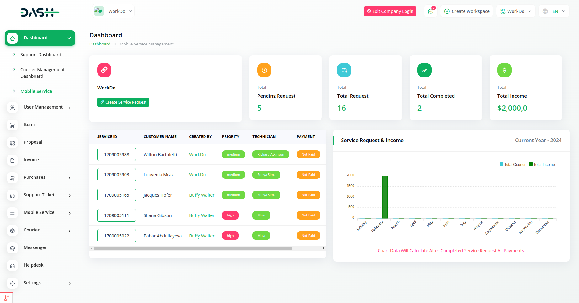
Task: Open the chat messages icon in header
Action: tap(431, 11)
